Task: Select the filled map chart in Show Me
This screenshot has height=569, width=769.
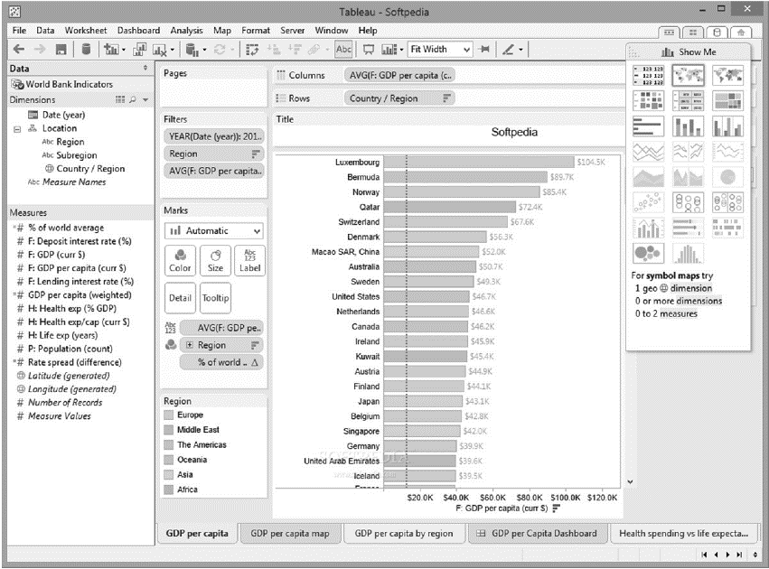Action: [x=727, y=75]
